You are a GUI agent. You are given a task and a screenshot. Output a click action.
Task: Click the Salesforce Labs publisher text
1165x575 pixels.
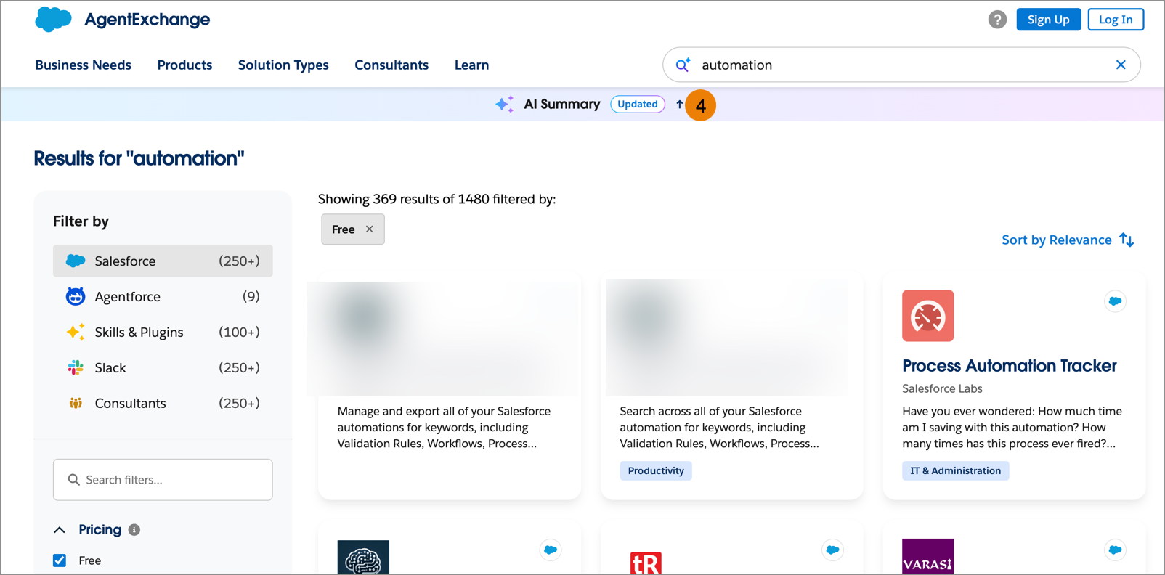[x=942, y=388]
